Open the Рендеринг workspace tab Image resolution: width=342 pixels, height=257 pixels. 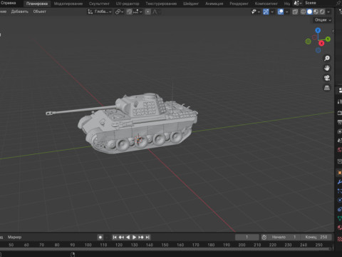(x=239, y=4)
